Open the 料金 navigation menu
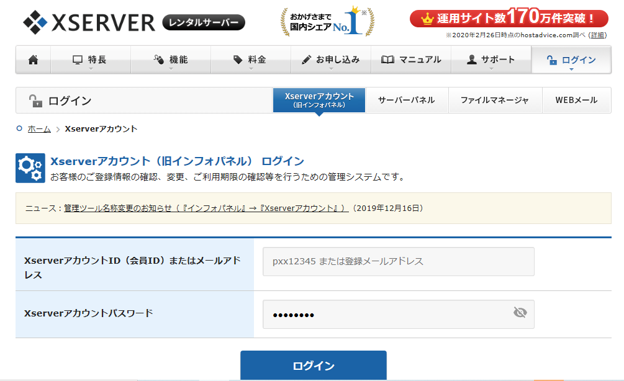This screenshot has width=624, height=381. (251, 60)
